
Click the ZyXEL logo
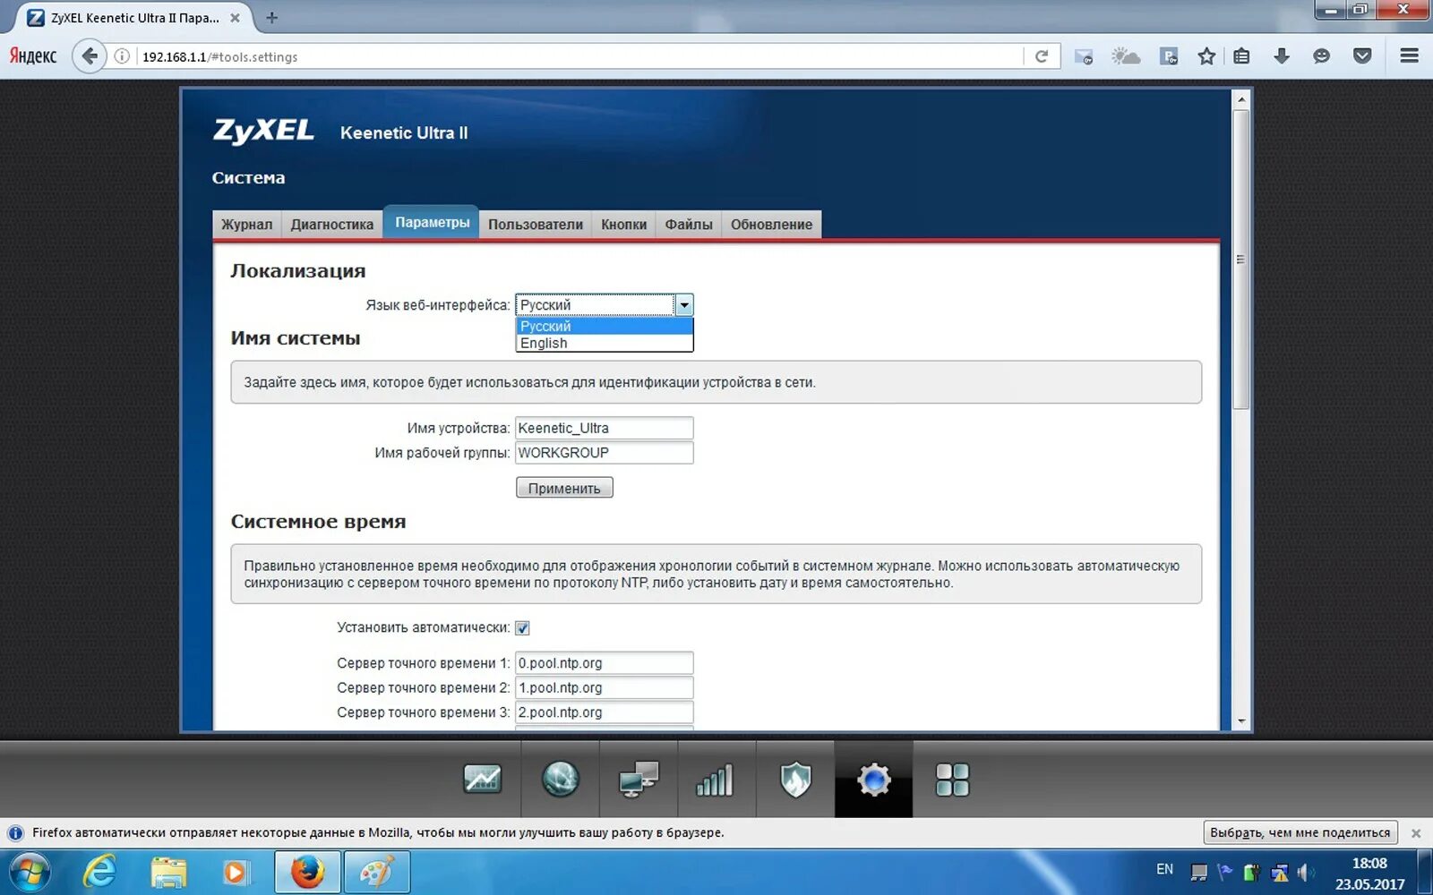(x=263, y=131)
